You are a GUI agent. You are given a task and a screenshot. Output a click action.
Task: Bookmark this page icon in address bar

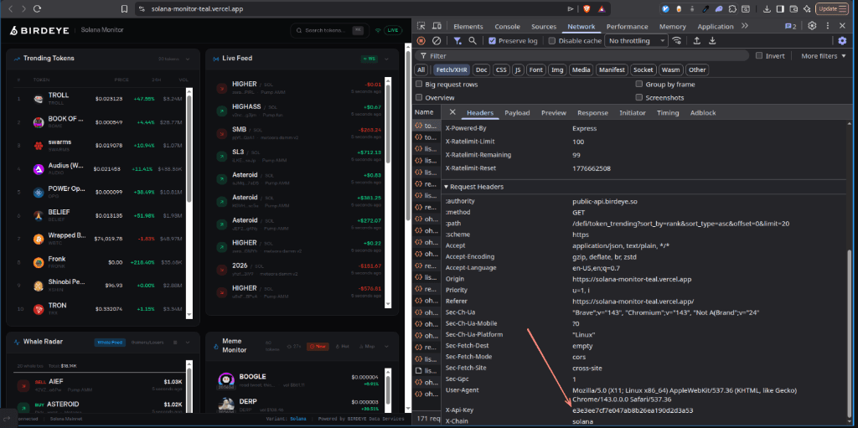tap(125, 8)
